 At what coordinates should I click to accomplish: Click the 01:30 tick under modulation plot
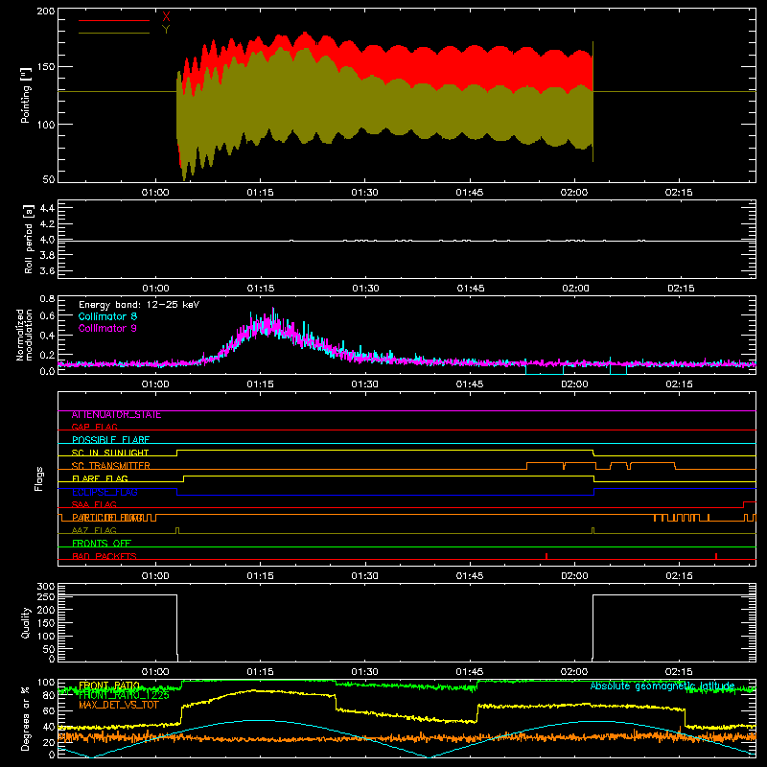point(365,384)
